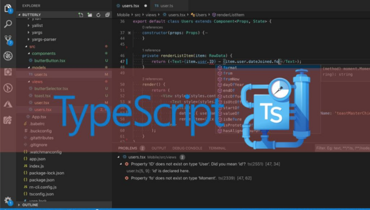Image resolution: width=370 pixels, height=210 pixels.
Task: Open the Manage gear icon
Action: (8, 200)
